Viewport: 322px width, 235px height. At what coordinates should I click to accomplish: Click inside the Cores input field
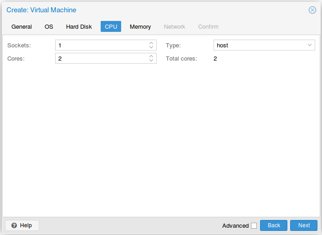click(x=100, y=59)
